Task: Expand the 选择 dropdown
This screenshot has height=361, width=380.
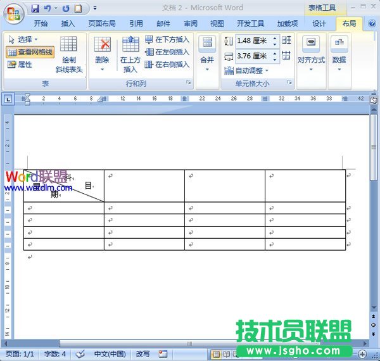Action: pos(23,39)
